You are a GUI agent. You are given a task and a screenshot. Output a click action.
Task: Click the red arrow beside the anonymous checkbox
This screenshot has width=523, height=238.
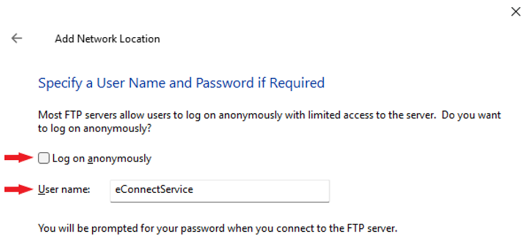click(19, 159)
